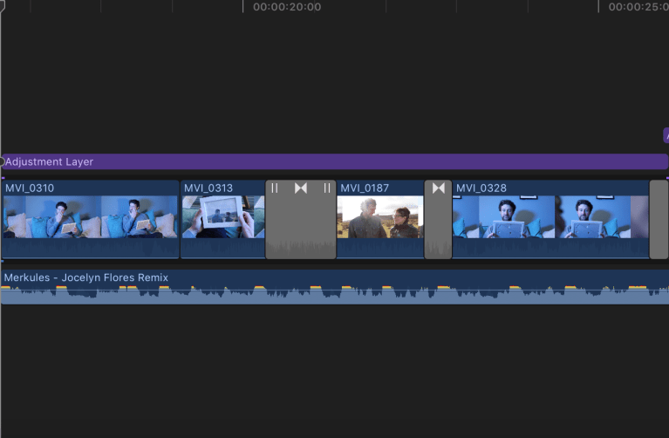Select the MVI_0187 clip
This screenshot has width=669, height=438.
tap(380, 219)
